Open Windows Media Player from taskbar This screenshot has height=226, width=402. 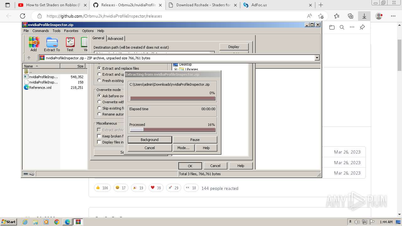coord(46,222)
